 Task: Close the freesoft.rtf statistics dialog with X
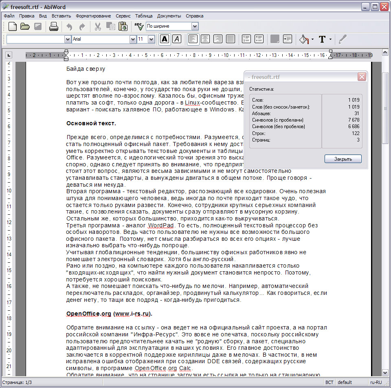click(x=362, y=77)
